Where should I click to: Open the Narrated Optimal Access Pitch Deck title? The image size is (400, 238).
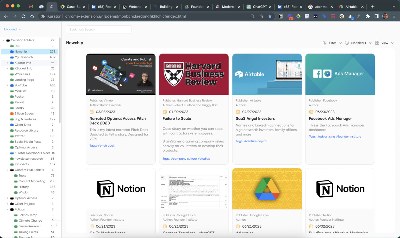pos(118,121)
